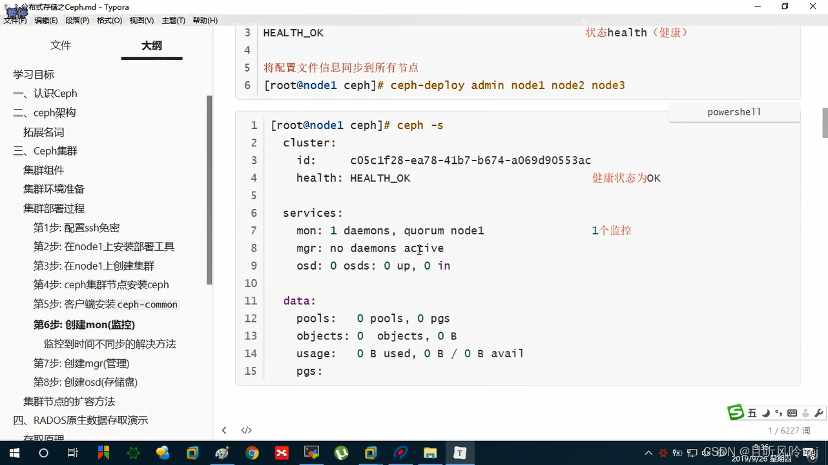Open the 文件(F) menu
This screenshot has width=828, height=465.
[x=15, y=21]
